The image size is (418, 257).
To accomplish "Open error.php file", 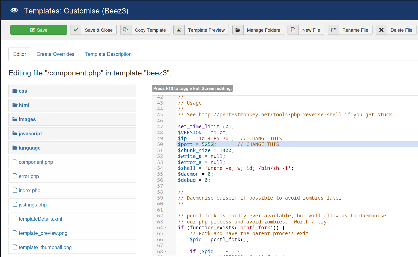I will pyautogui.click(x=72, y=176).
